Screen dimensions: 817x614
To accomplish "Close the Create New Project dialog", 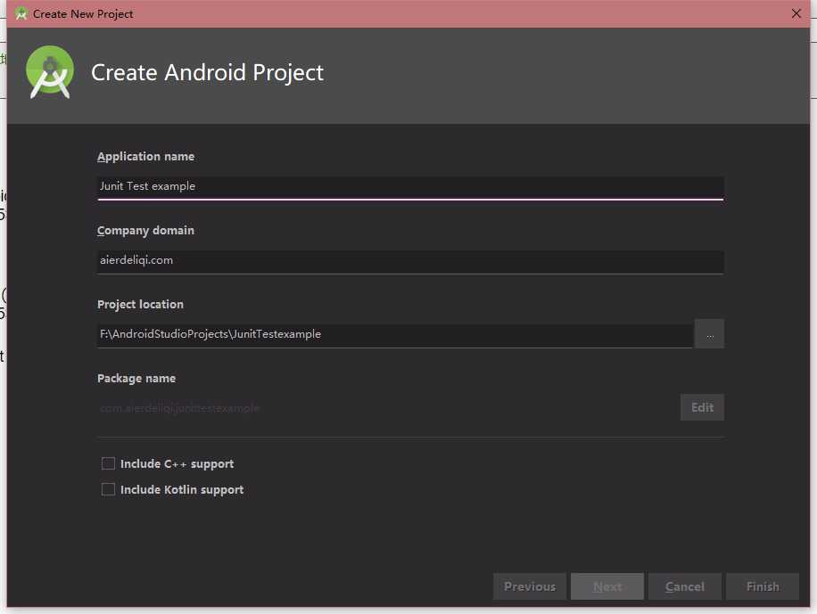I will tap(796, 13).
